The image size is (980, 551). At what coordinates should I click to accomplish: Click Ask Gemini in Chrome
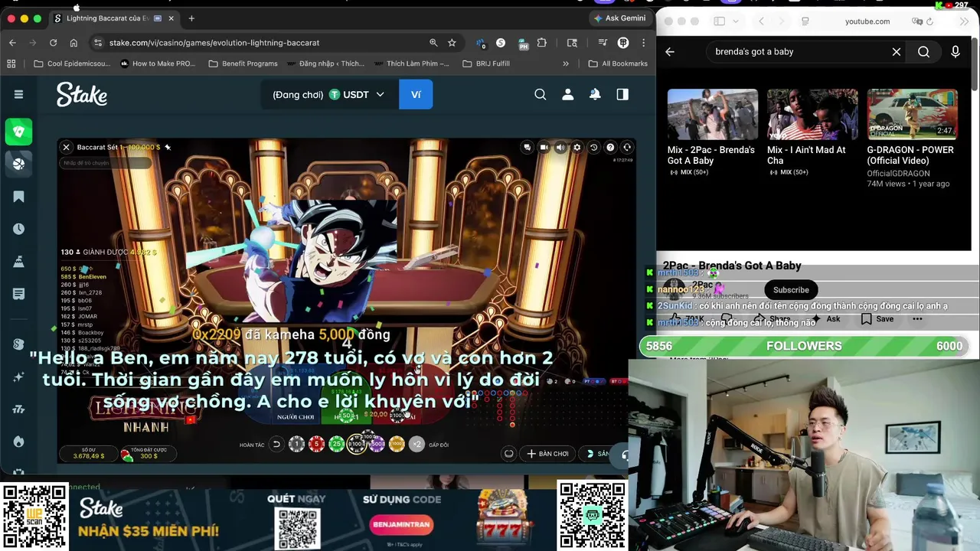pos(619,18)
